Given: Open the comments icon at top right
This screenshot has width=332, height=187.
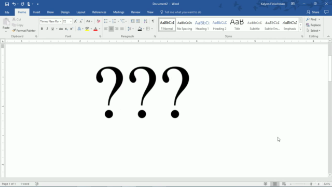Looking at the screenshot, I should [326, 12].
